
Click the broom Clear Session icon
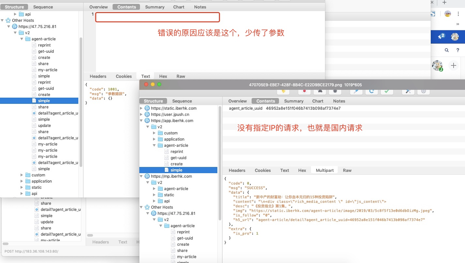pyautogui.click(x=283, y=91)
